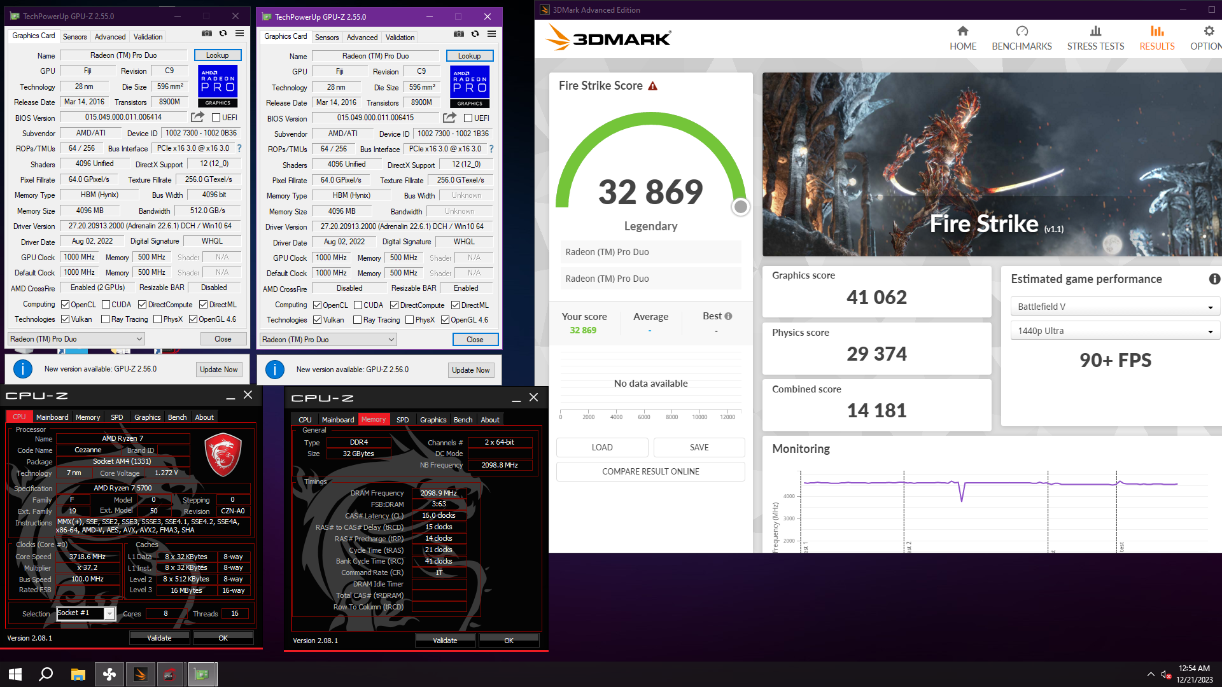This screenshot has height=687, width=1222.
Task: Open hamburger menu in right GPU-Z window
Action: (x=492, y=34)
